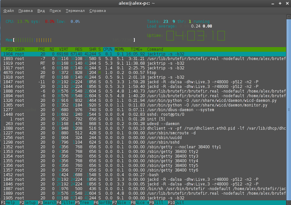Click F9 Kill in the footer
This screenshot has height=205, width=291.
(x=158, y=202)
